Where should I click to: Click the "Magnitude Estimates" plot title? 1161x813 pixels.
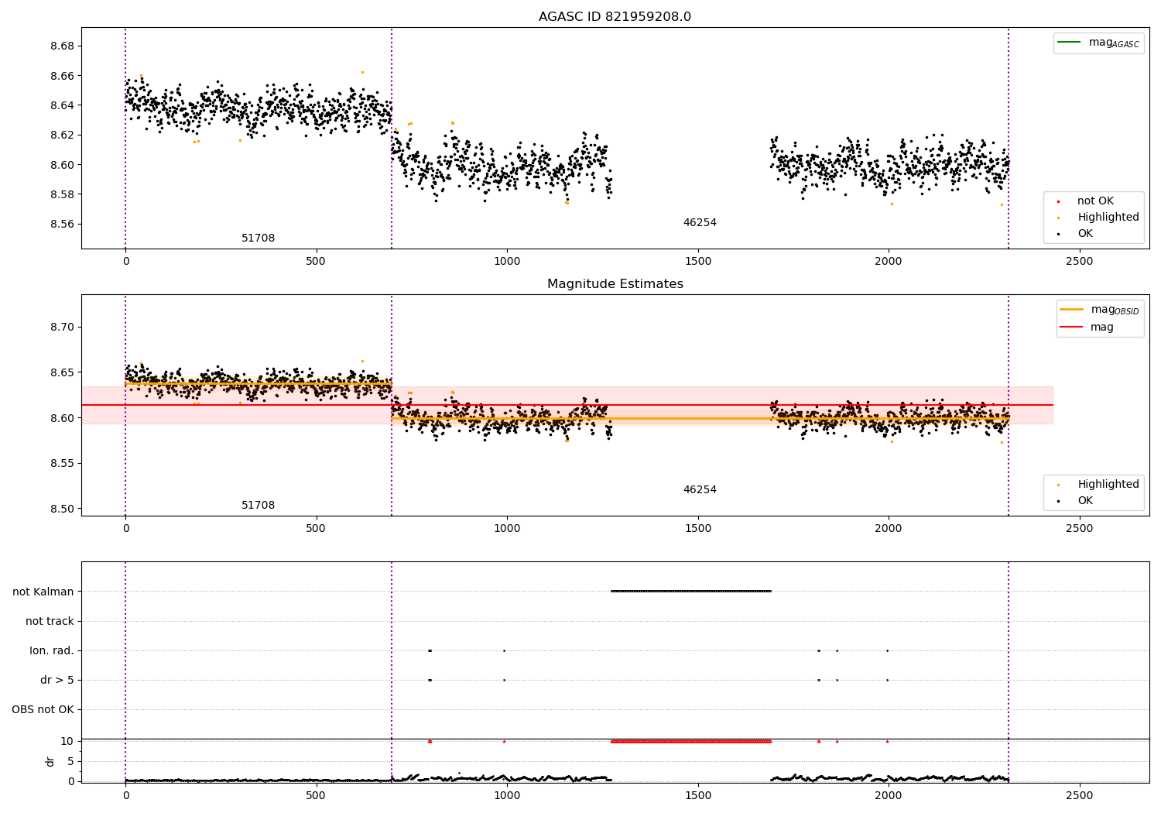tap(615, 284)
